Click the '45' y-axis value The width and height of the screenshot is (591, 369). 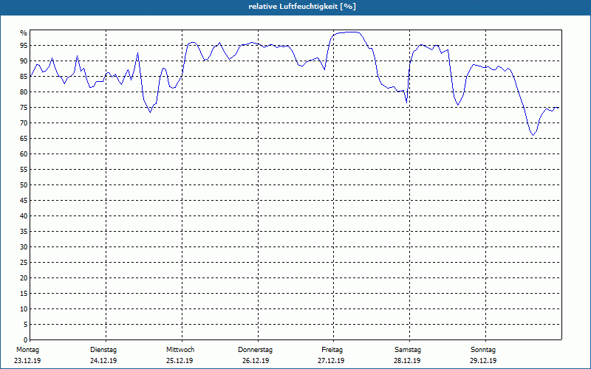[24, 200]
